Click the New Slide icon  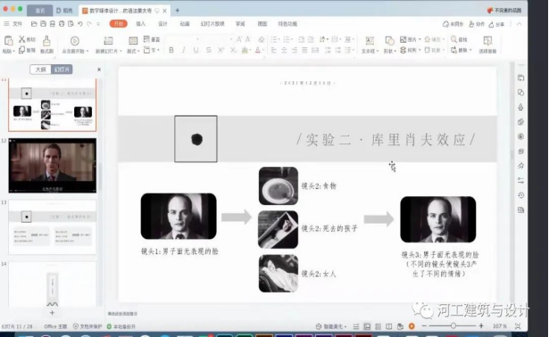pyautogui.click(x=108, y=41)
